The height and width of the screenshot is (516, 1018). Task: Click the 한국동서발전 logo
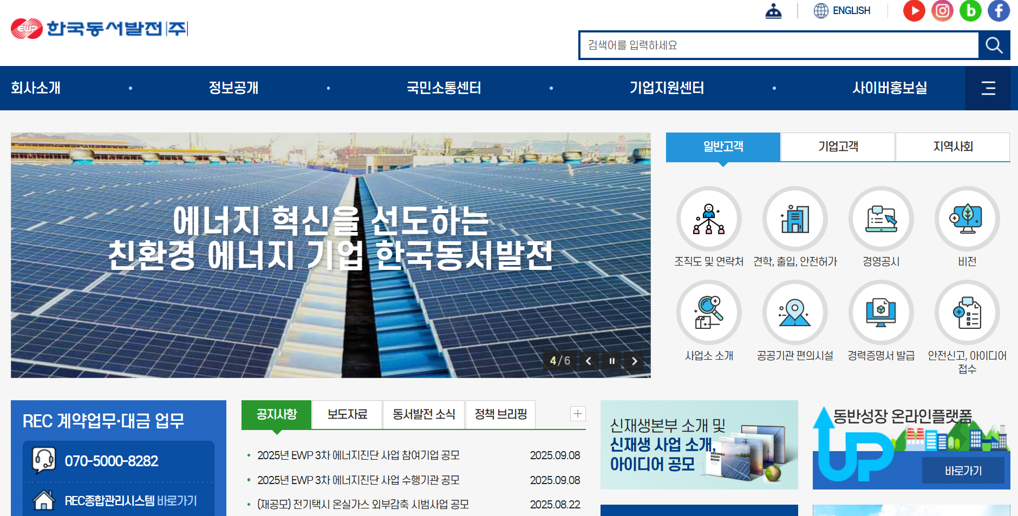click(99, 28)
